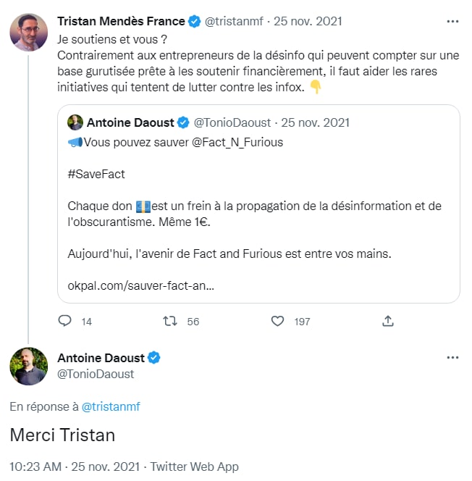Click the Twitter Web App source label

193,467
